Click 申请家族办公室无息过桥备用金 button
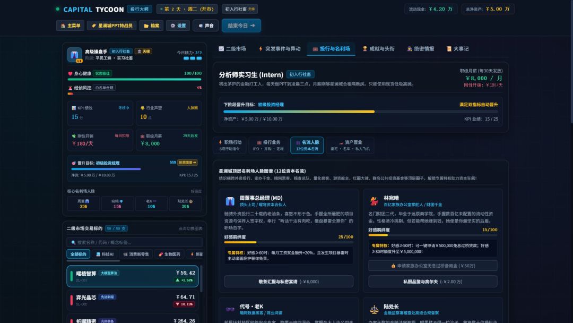 [x=433, y=266]
